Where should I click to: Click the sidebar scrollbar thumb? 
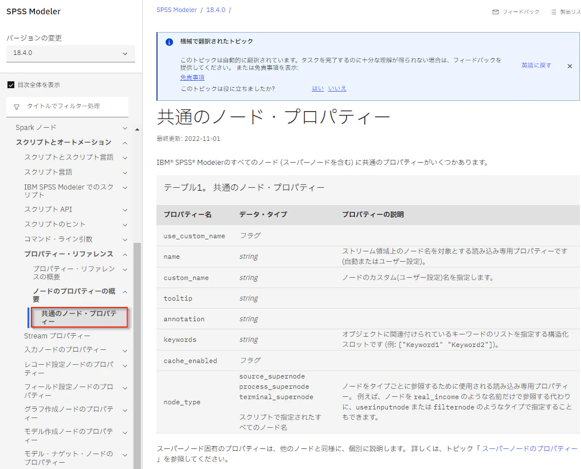tap(137, 356)
